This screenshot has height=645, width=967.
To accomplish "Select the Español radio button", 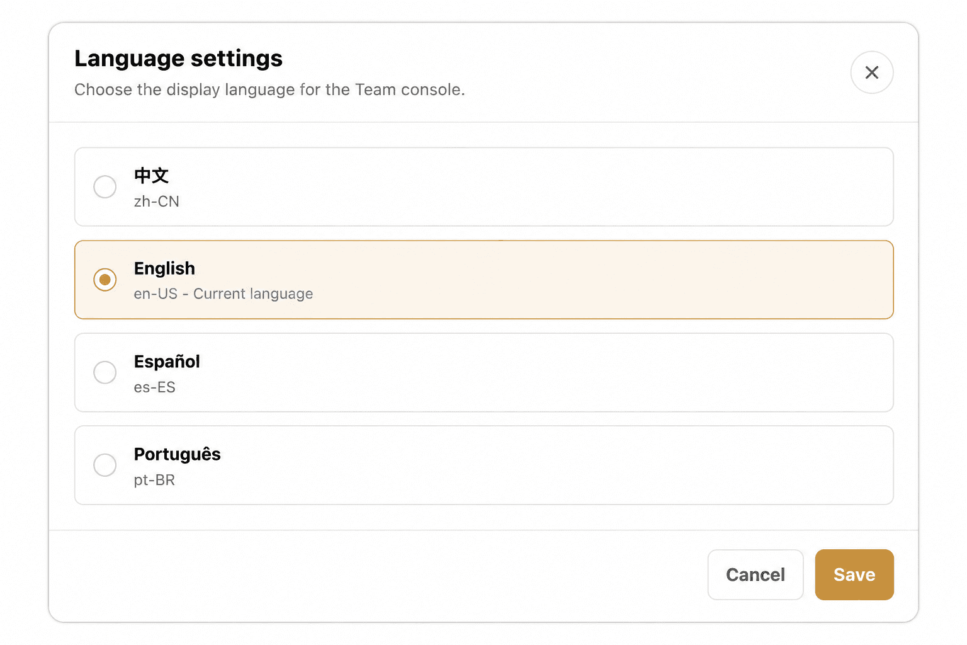I will pyautogui.click(x=105, y=372).
